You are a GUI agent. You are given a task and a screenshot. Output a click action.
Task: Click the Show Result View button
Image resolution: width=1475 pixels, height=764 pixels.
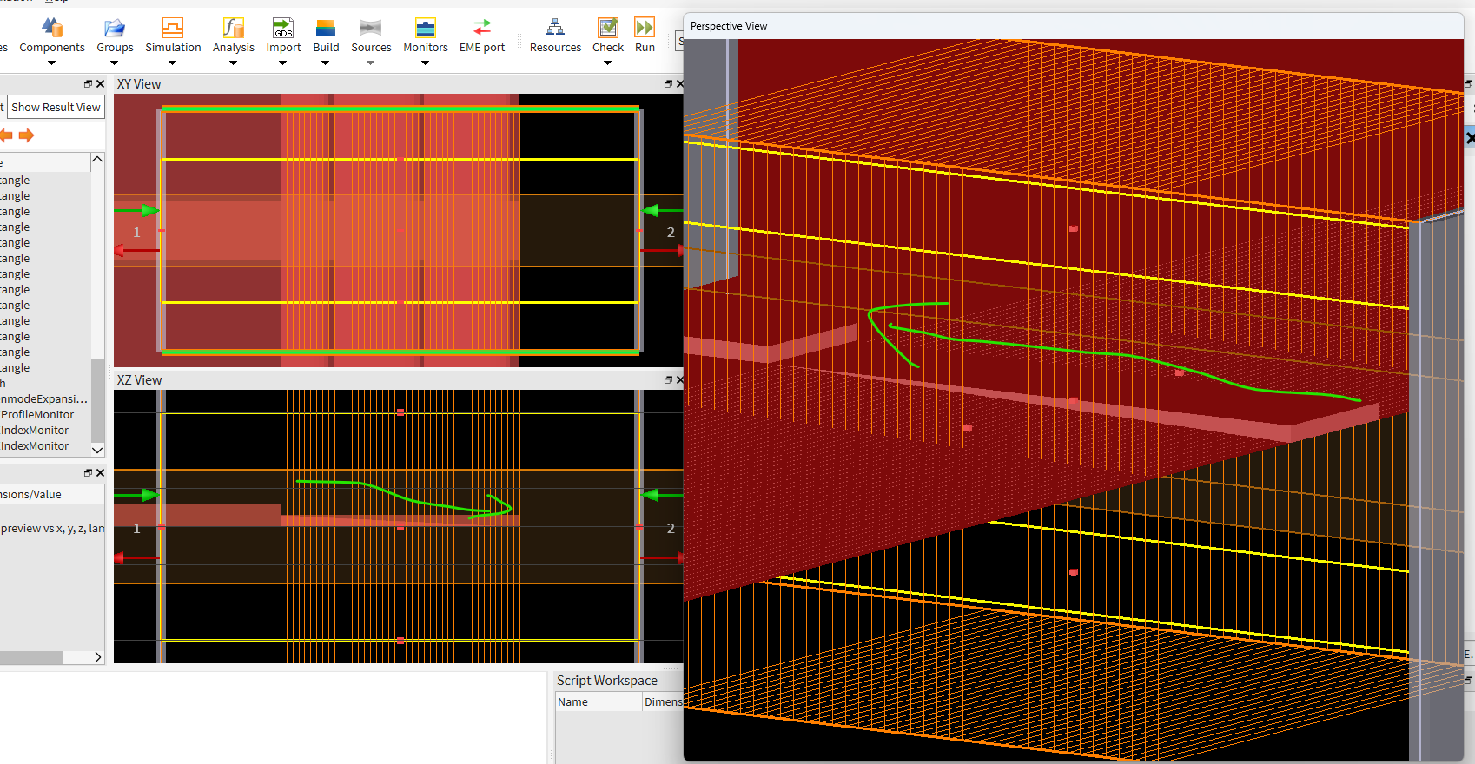click(56, 108)
